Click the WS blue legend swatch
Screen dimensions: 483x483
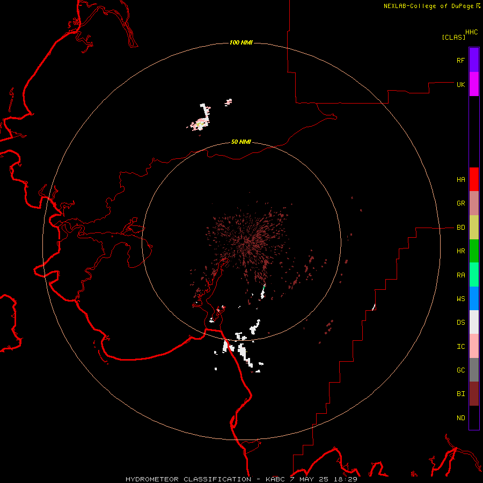pyautogui.click(x=474, y=298)
